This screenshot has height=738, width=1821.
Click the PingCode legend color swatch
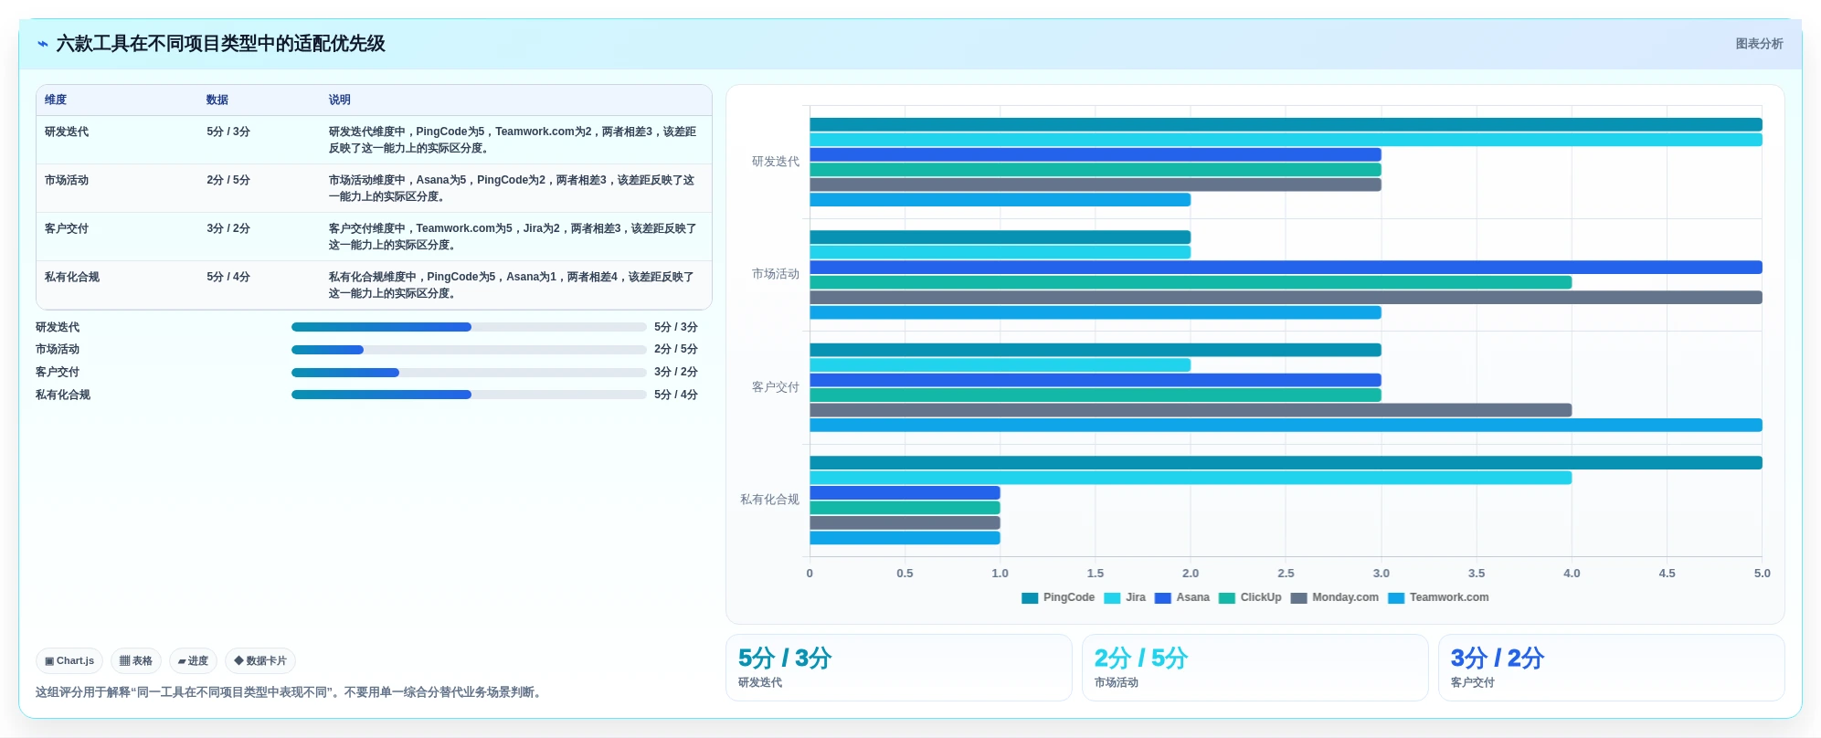point(1030,598)
